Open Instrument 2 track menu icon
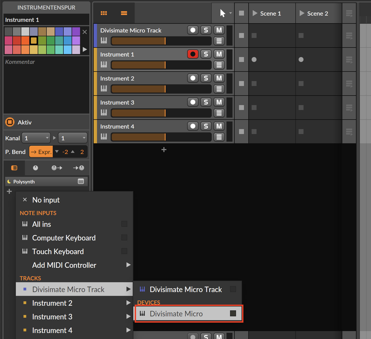This screenshot has height=339, width=371. point(219,89)
